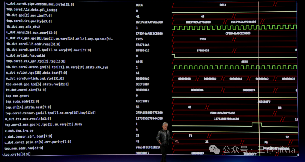Viewport: 305px width, 162px height.
Task: Click the F0 segment in tensor.ctrl.beat waveform
Action: tap(190, 136)
